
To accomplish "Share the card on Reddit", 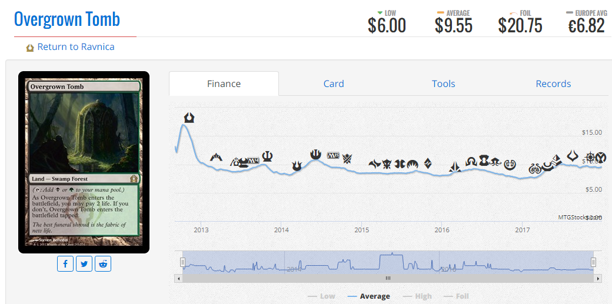I will (x=103, y=264).
